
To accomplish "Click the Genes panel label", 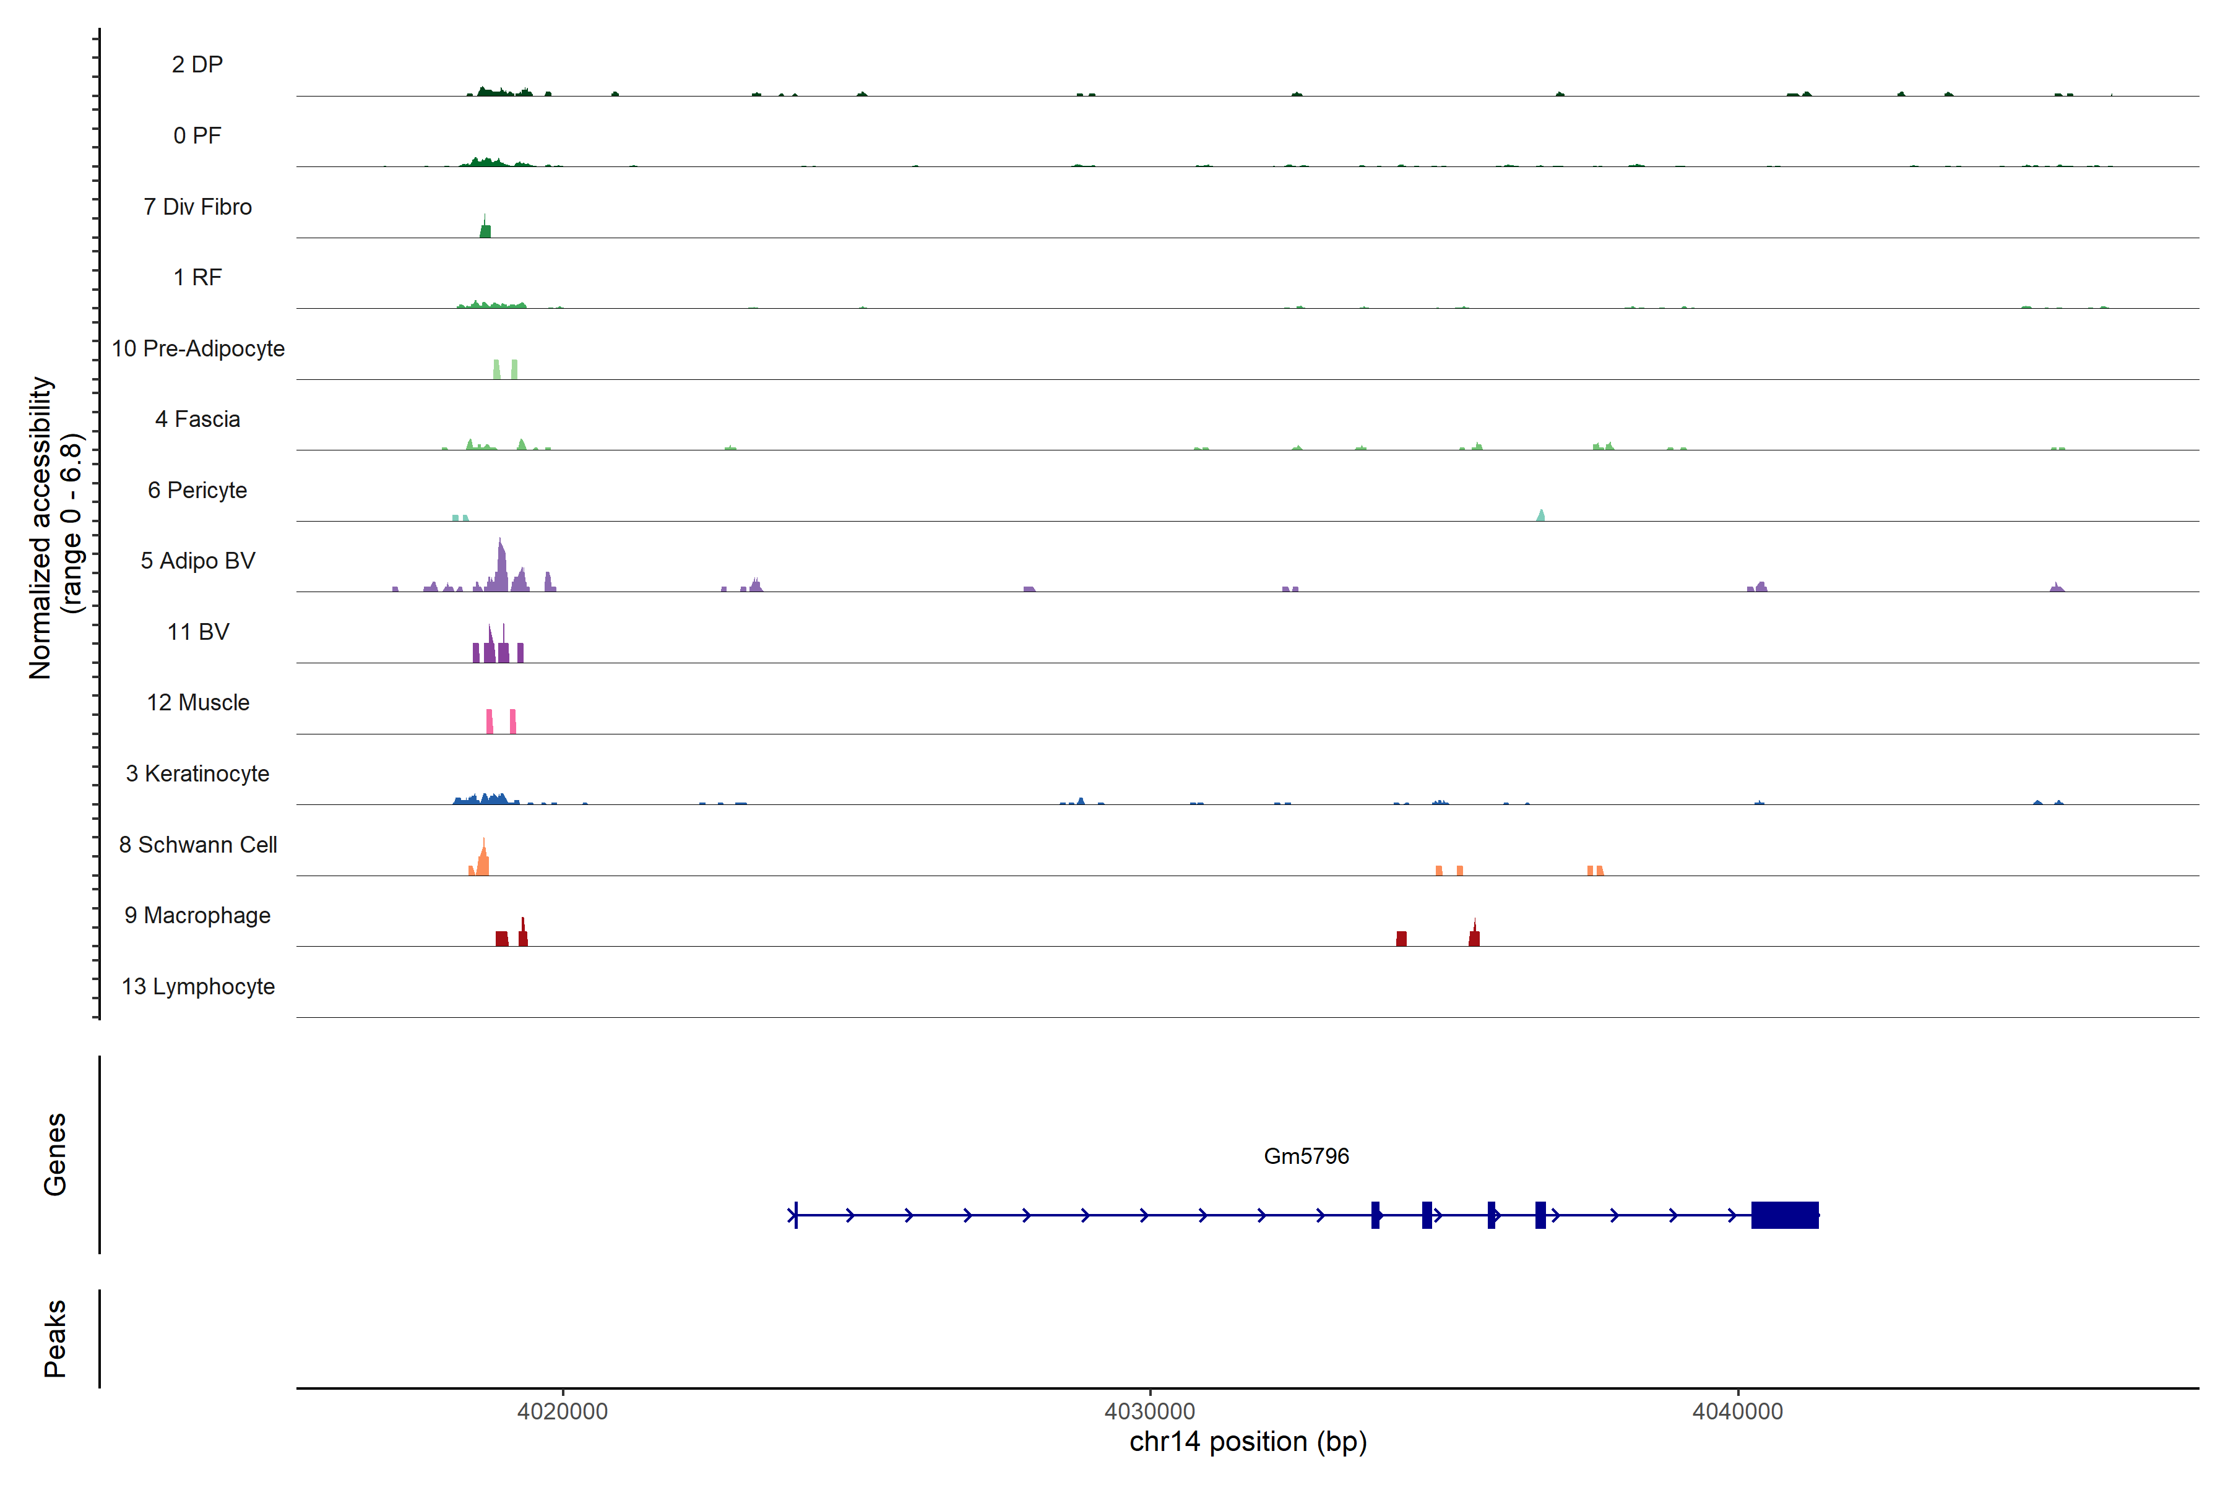I will [x=55, y=1155].
